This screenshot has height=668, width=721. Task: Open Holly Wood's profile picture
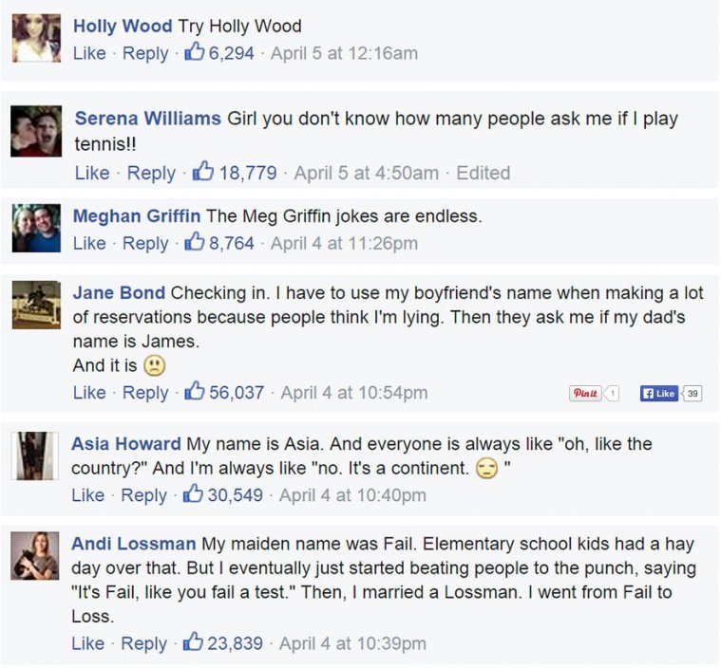pyautogui.click(x=36, y=39)
